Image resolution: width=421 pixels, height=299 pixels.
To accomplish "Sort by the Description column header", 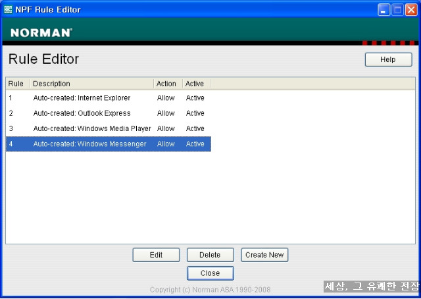I will pos(91,84).
